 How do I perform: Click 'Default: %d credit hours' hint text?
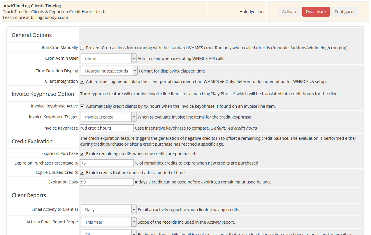click(234, 128)
